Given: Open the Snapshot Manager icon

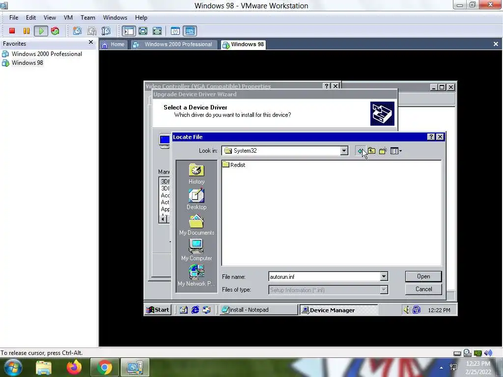Looking at the screenshot, I should click(x=106, y=31).
